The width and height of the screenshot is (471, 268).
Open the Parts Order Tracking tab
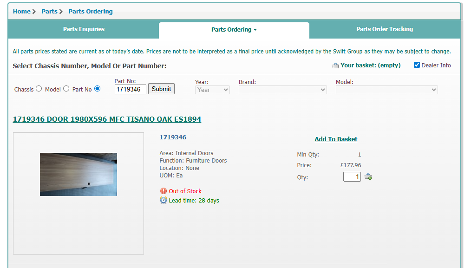[x=385, y=29]
